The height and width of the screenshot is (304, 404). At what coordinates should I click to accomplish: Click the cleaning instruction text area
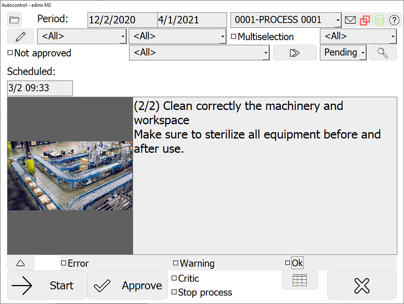pyautogui.click(x=265, y=176)
